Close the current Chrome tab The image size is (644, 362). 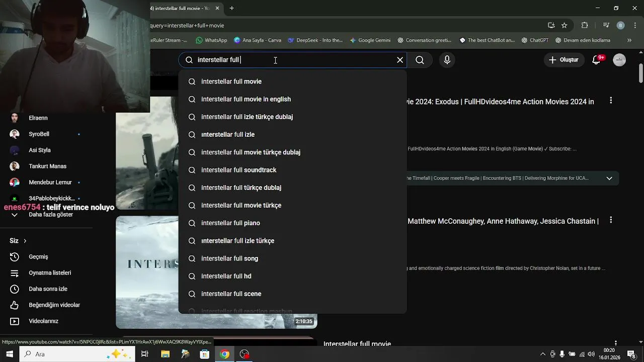[x=217, y=8]
